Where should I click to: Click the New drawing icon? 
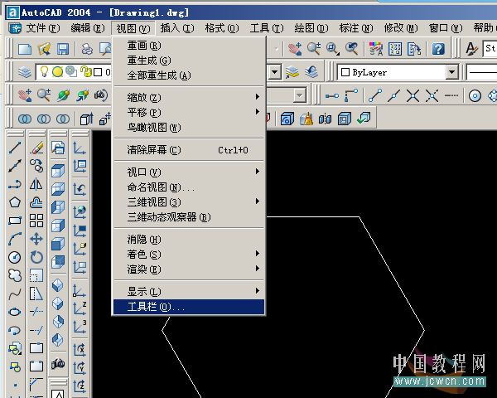point(25,49)
